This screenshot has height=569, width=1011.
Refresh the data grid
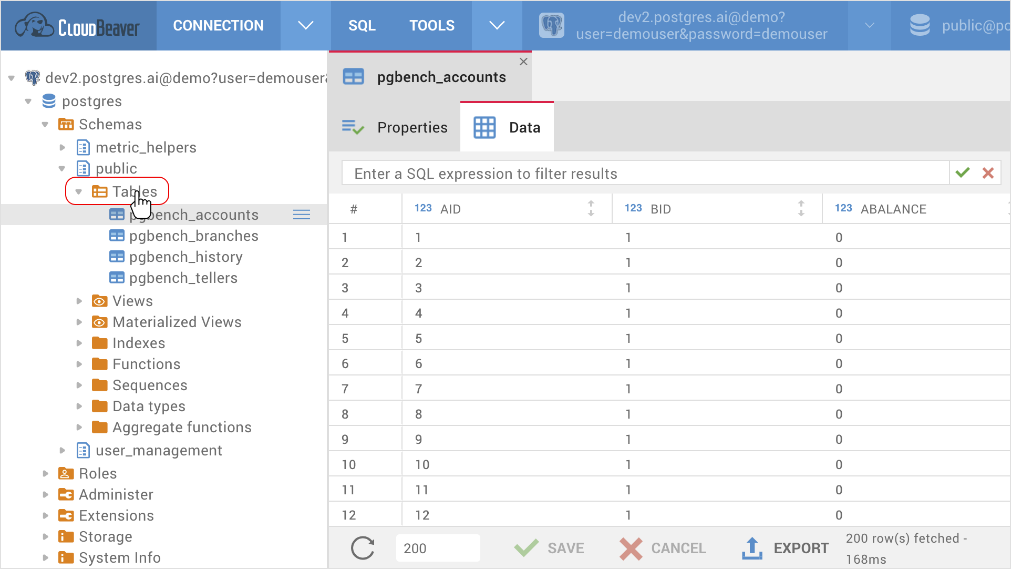[x=363, y=548]
